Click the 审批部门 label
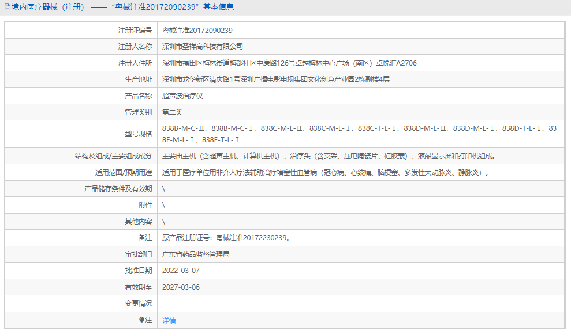This screenshot has width=571, height=334. tap(139, 255)
